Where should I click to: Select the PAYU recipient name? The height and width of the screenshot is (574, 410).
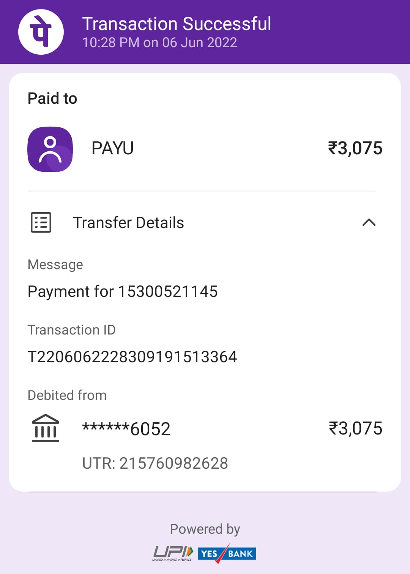click(x=112, y=148)
